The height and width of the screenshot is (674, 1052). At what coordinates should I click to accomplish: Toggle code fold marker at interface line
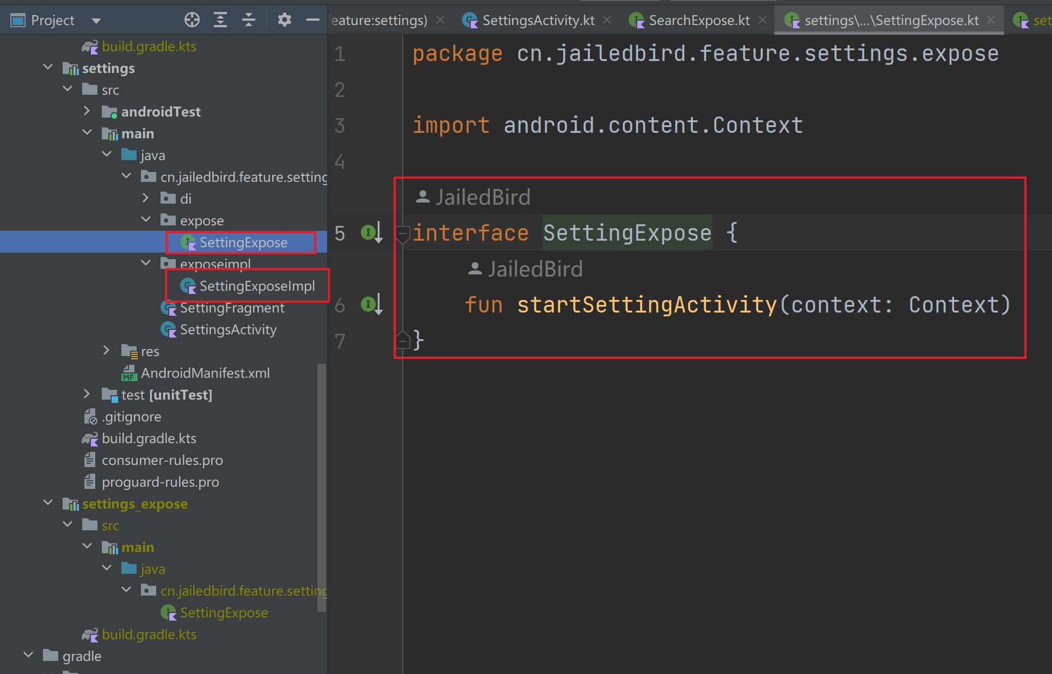[403, 234]
